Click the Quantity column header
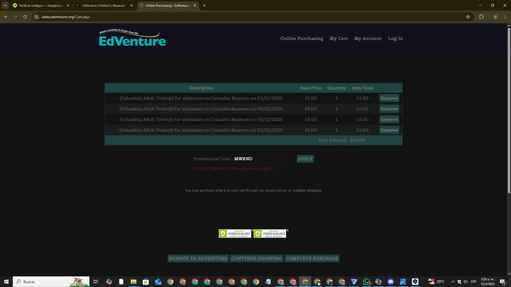Viewport: 511px width, 287px height. pos(337,88)
